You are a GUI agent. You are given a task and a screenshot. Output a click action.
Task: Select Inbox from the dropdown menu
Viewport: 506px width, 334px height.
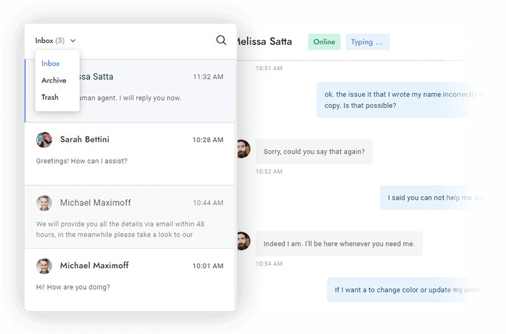(x=51, y=64)
